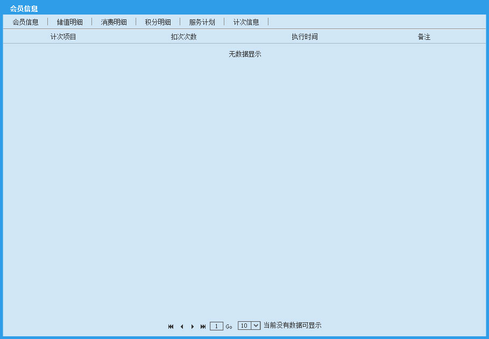Click the 扣次次数 column header
Screen dimensions: 489x339
click(183, 37)
